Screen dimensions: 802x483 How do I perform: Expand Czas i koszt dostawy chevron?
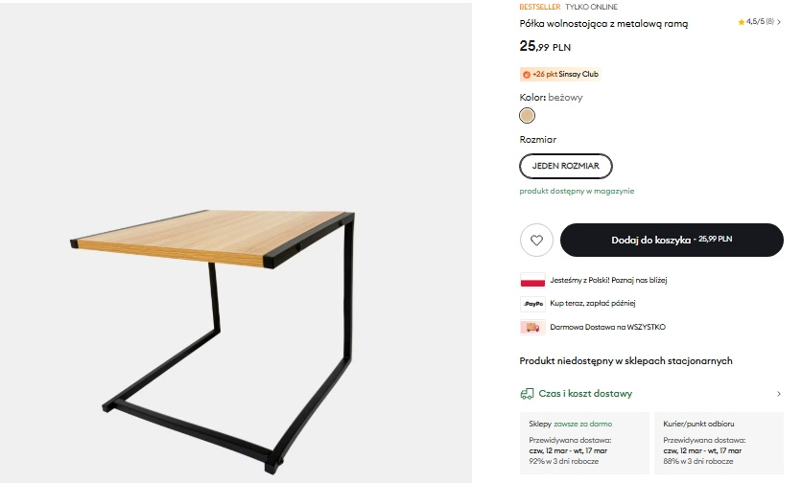coord(778,394)
